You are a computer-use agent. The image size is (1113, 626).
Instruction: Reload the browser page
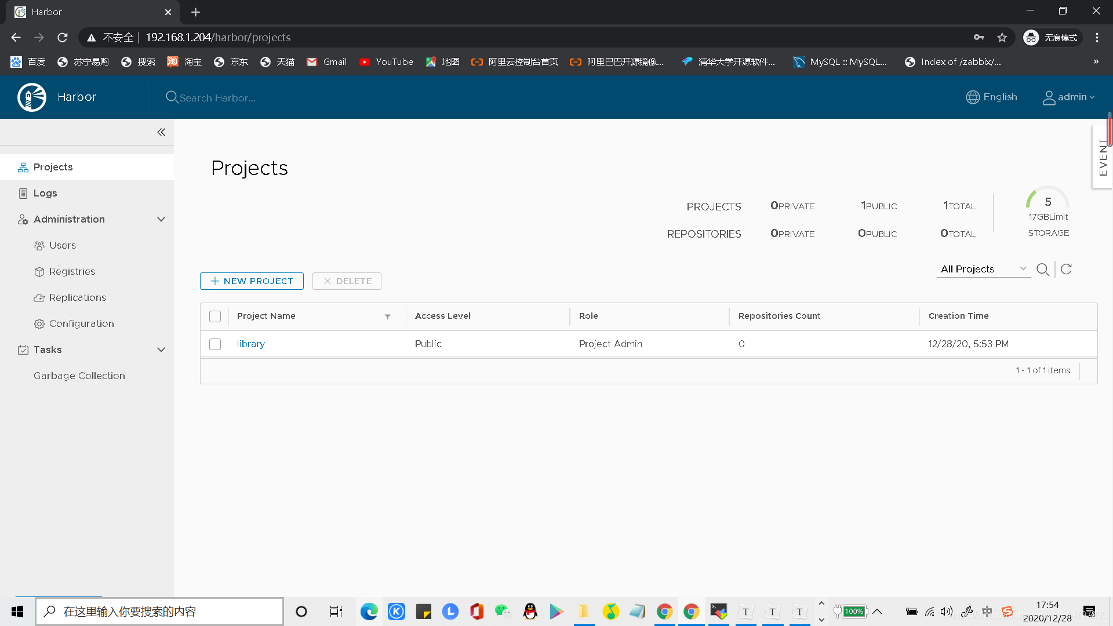pyautogui.click(x=63, y=38)
